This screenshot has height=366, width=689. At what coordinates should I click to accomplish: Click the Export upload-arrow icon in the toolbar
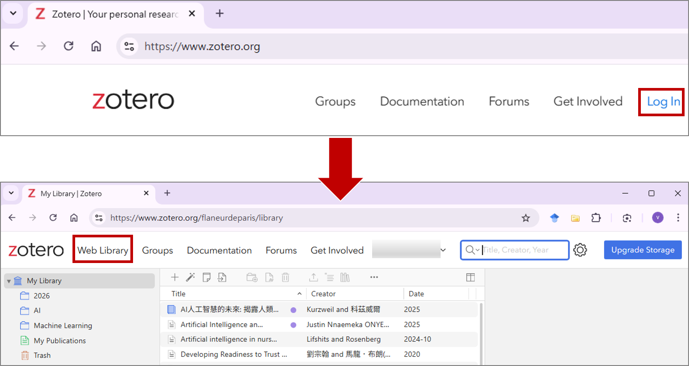click(313, 277)
